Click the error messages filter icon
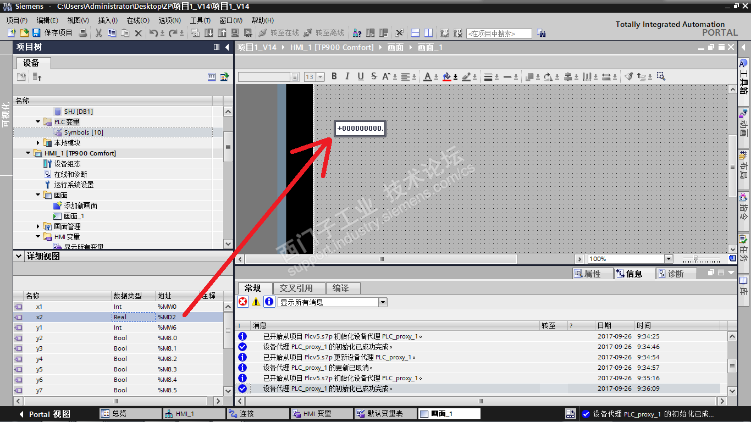This screenshot has width=751, height=422. click(243, 302)
